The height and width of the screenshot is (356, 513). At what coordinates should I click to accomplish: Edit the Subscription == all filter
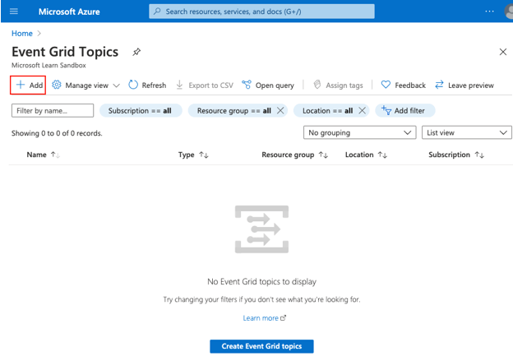141,111
